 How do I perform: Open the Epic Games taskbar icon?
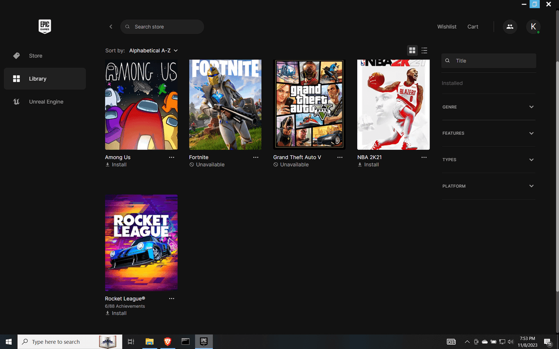[x=203, y=342]
